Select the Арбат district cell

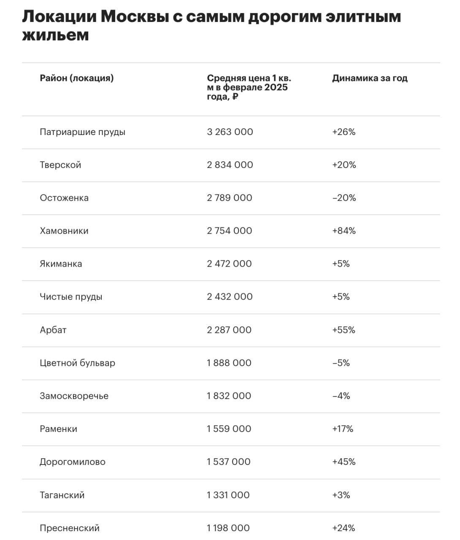(53, 330)
